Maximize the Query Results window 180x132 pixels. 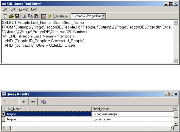pyautogui.click(x=171, y=94)
